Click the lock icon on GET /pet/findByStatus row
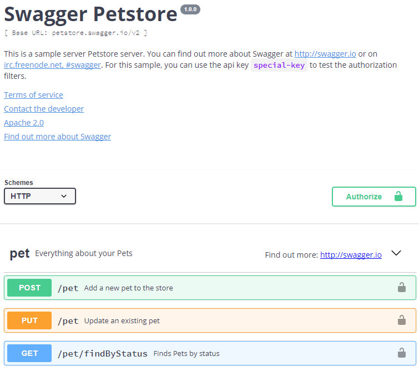 click(x=401, y=353)
